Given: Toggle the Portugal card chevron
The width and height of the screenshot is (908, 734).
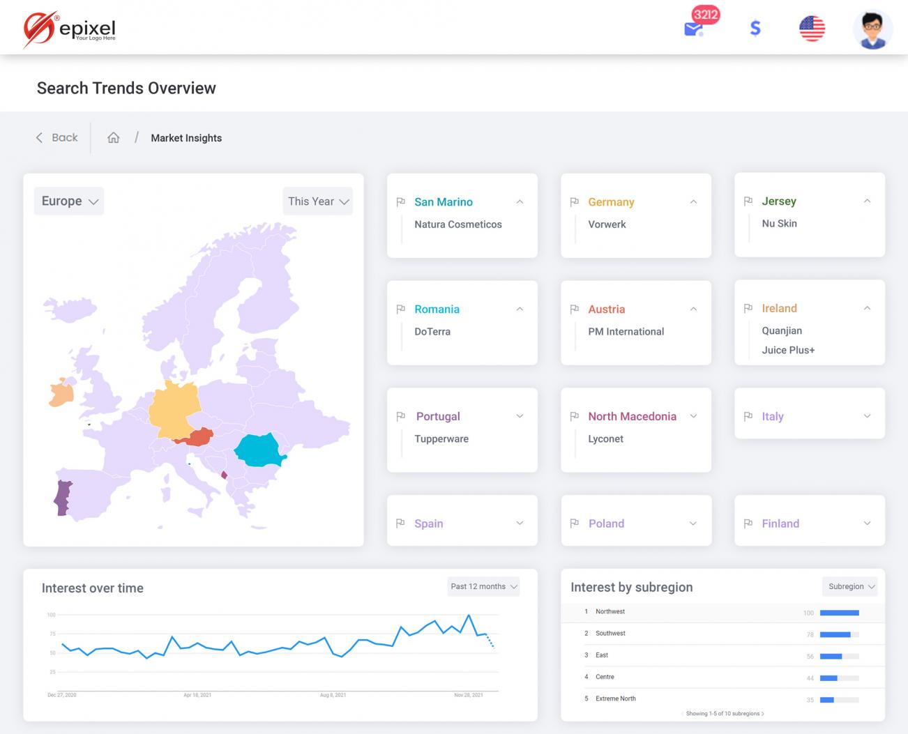Looking at the screenshot, I should click(520, 416).
